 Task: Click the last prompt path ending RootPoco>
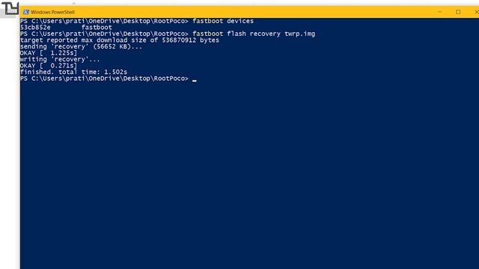click(105, 78)
